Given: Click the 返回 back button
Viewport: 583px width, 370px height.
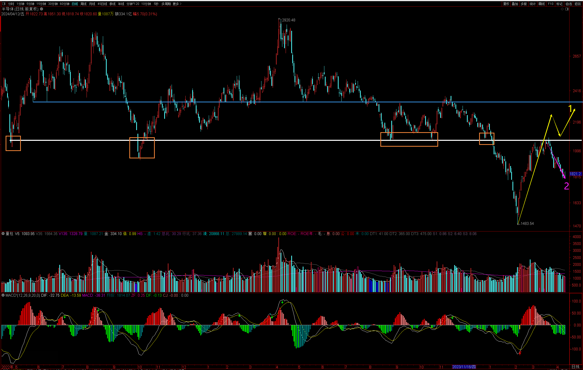Looking at the screenshot, I should [578, 4].
